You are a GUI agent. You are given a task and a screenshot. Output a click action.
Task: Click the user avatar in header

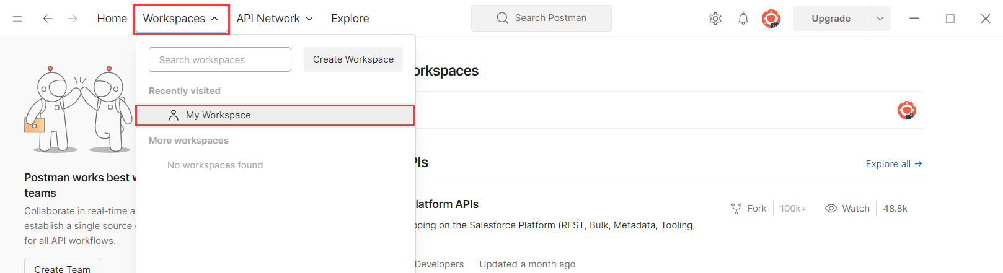pyautogui.click(x=771, y=19)
